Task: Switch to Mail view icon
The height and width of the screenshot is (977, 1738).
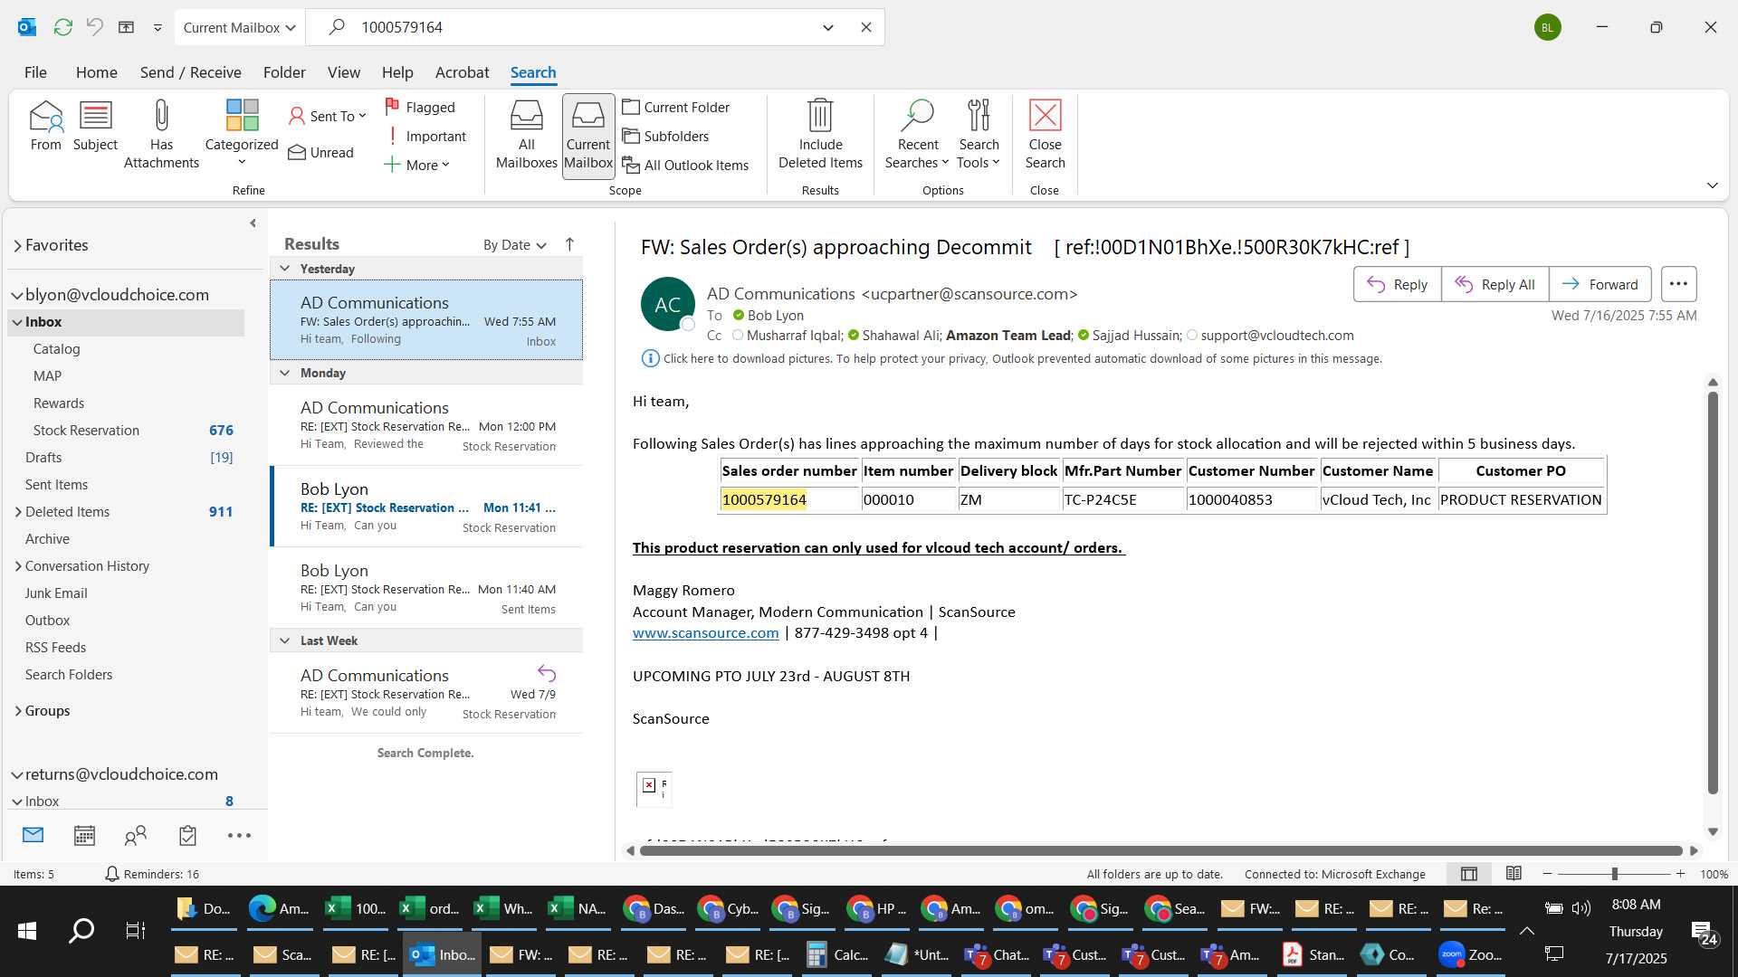Action: [x=33, y=836]
